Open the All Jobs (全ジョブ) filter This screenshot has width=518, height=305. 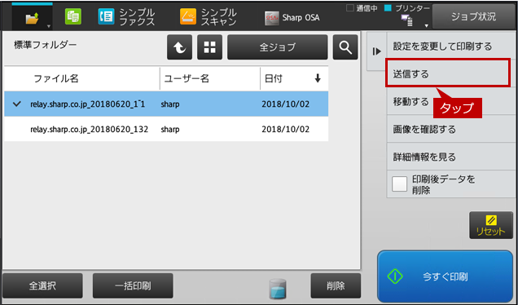[x=278, y=47]
